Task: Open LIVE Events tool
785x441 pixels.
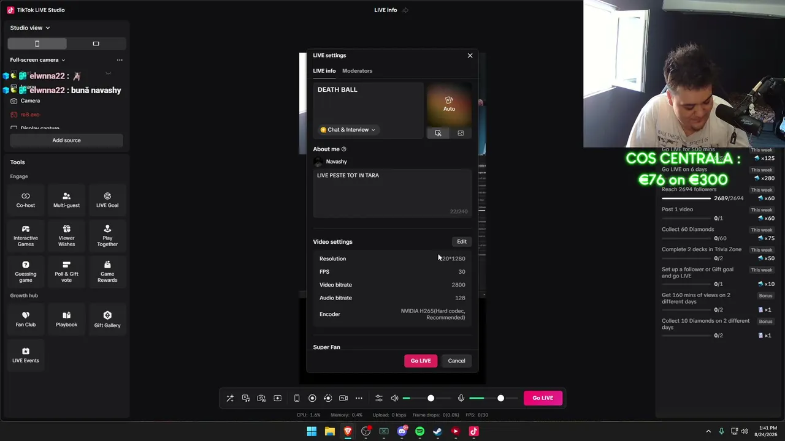Action: tap(26, 355)
